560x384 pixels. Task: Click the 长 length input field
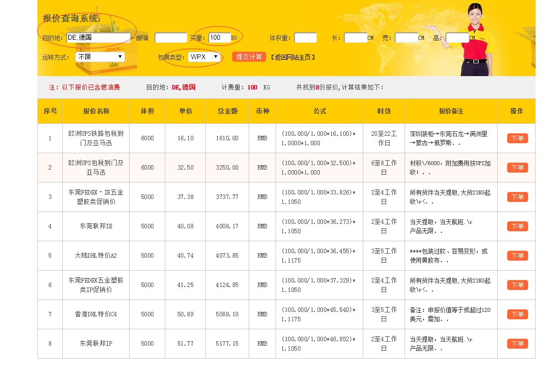[355, 38]
